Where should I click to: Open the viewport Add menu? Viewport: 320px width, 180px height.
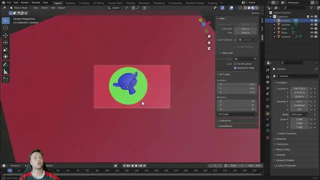(53, 8)
